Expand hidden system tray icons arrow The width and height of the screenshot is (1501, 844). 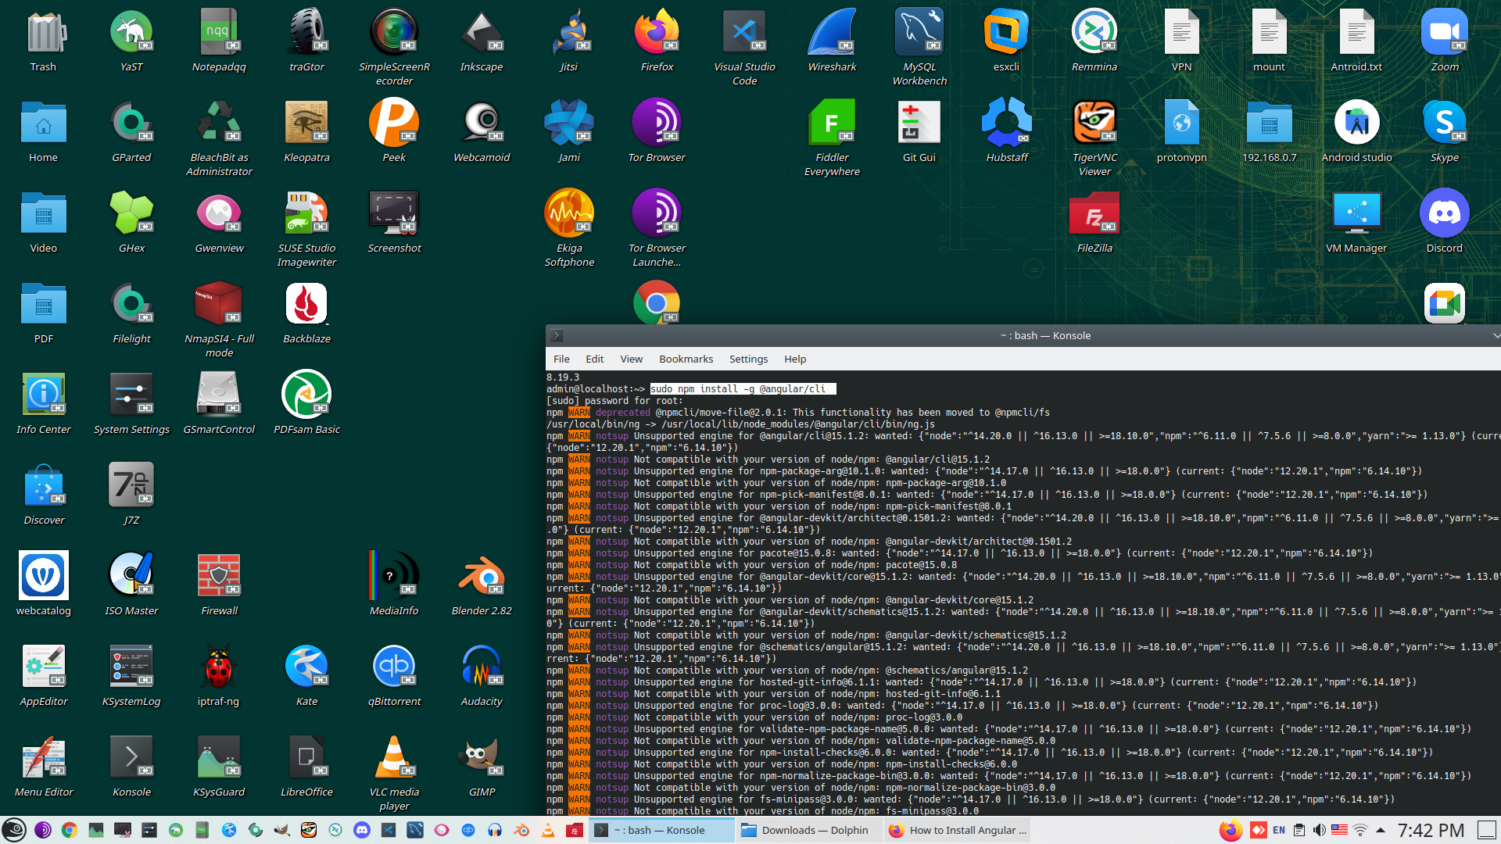(1381, 830)
